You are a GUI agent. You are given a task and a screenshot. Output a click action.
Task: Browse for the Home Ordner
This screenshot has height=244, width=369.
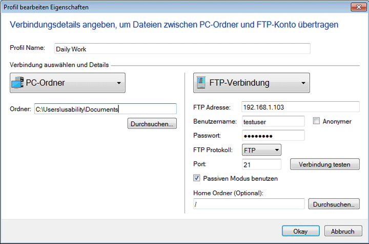pyautogui.click(x=334, y=204)
